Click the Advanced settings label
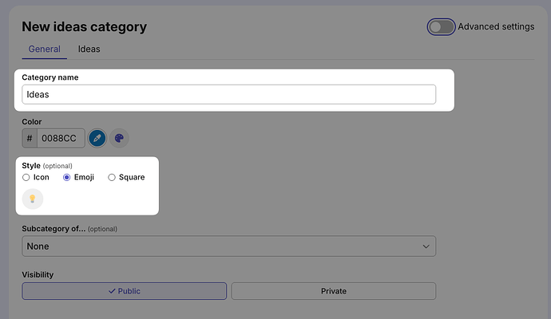This screenshot has width=551, height=319. click(x=496, y=26)
